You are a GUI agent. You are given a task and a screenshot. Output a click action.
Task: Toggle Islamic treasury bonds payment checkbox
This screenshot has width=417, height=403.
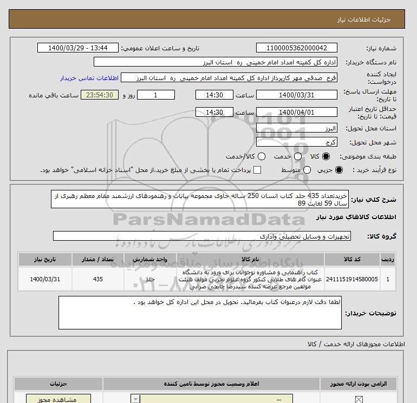[257, 170]
